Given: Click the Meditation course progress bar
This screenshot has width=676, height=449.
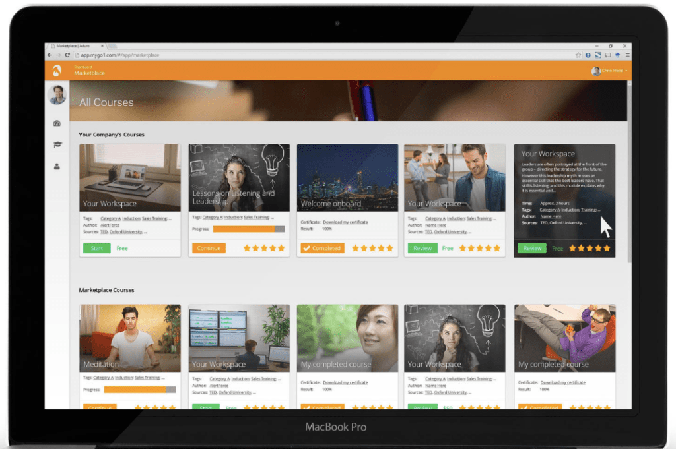Looking at the screenshot, I should 140,390.
